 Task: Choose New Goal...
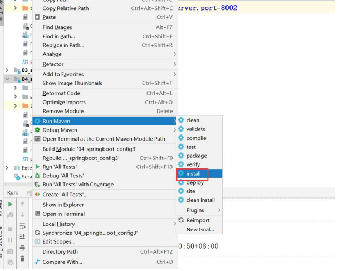pos(199,229)
